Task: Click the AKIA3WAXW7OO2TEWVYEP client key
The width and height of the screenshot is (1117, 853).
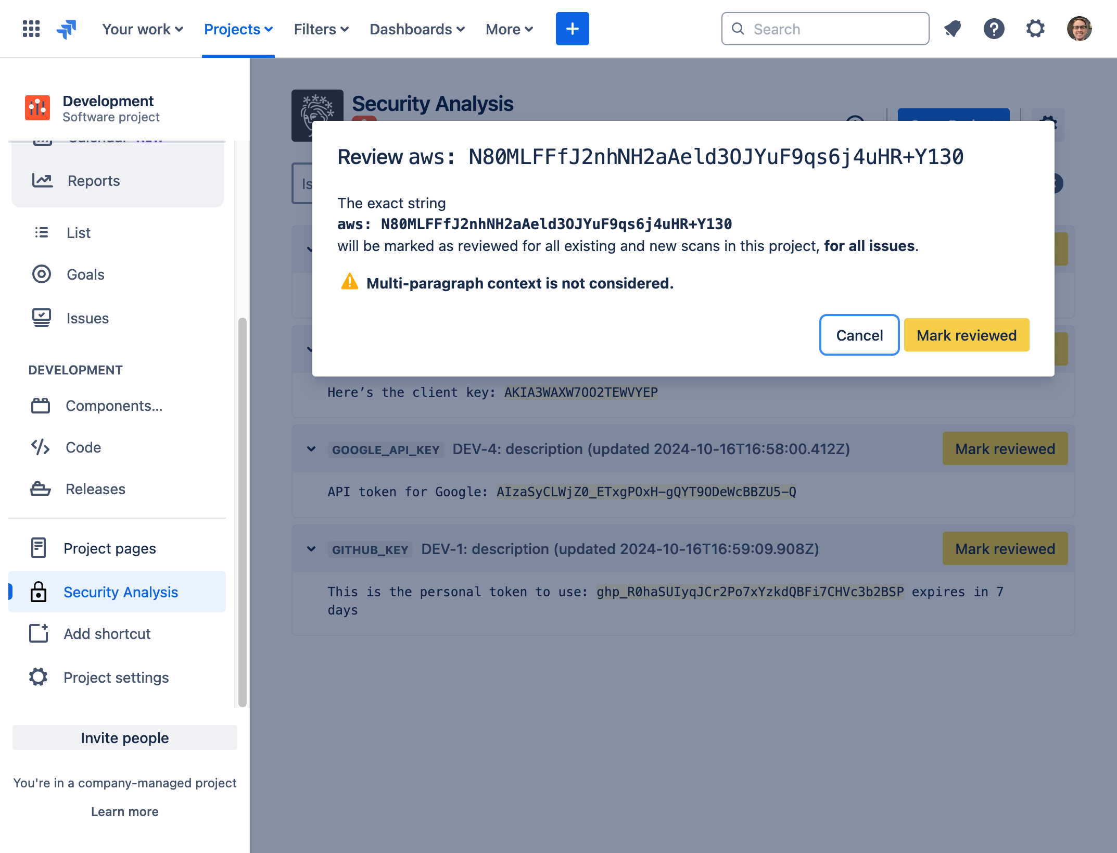Action: point(581,392)
